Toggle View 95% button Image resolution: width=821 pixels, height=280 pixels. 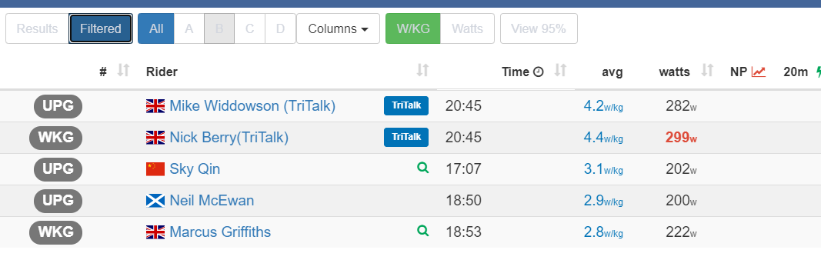539,28
